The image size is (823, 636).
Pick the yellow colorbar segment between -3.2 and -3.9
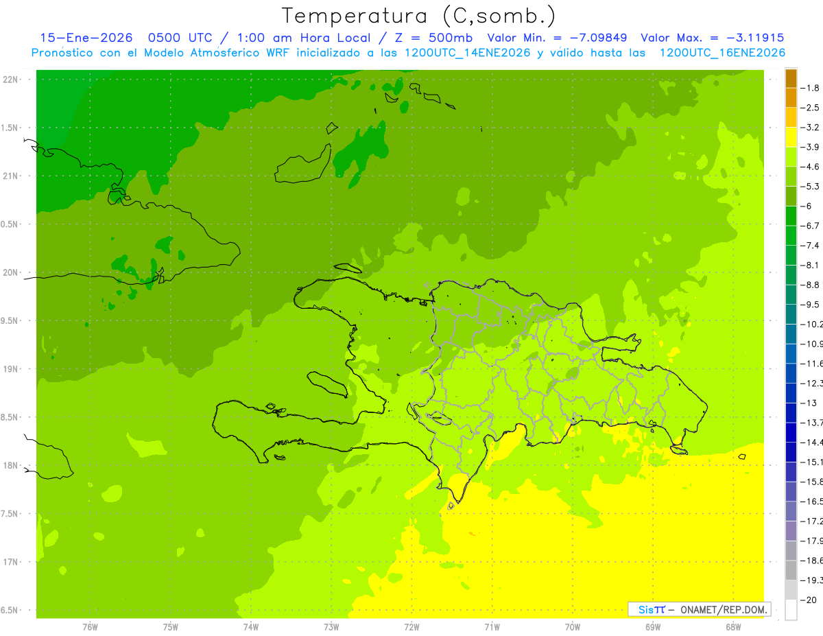(x=791, y=137)
